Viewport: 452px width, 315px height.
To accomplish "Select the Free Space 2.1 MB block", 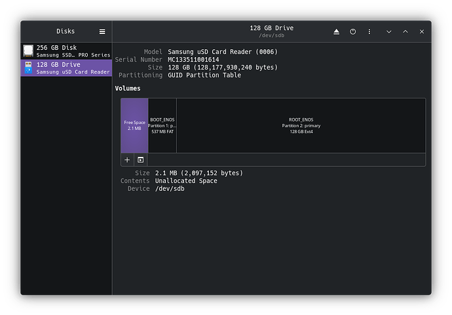I will [134, 125].
